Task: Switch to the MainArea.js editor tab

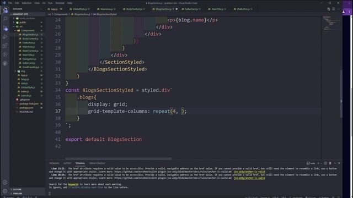Action: (106, 9)
